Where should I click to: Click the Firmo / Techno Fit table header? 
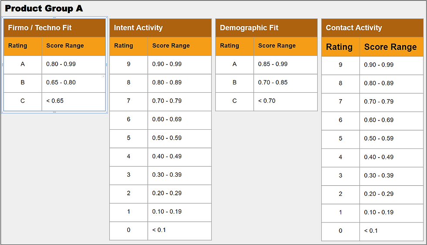pyautogui.click(x=54, y=28)
